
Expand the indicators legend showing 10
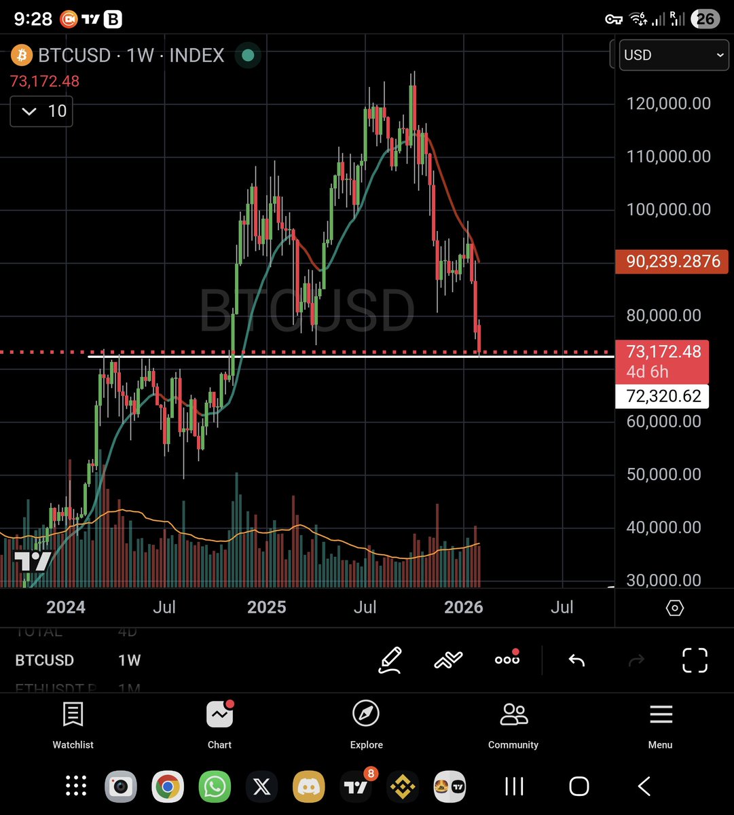pyautogui.click(x=41, y=111)
